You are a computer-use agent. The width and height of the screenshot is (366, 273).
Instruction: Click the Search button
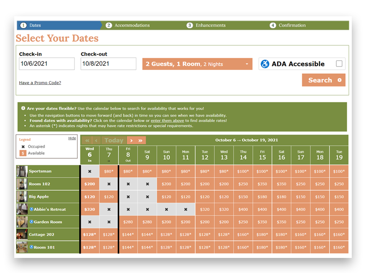click(x=323, y=80)
